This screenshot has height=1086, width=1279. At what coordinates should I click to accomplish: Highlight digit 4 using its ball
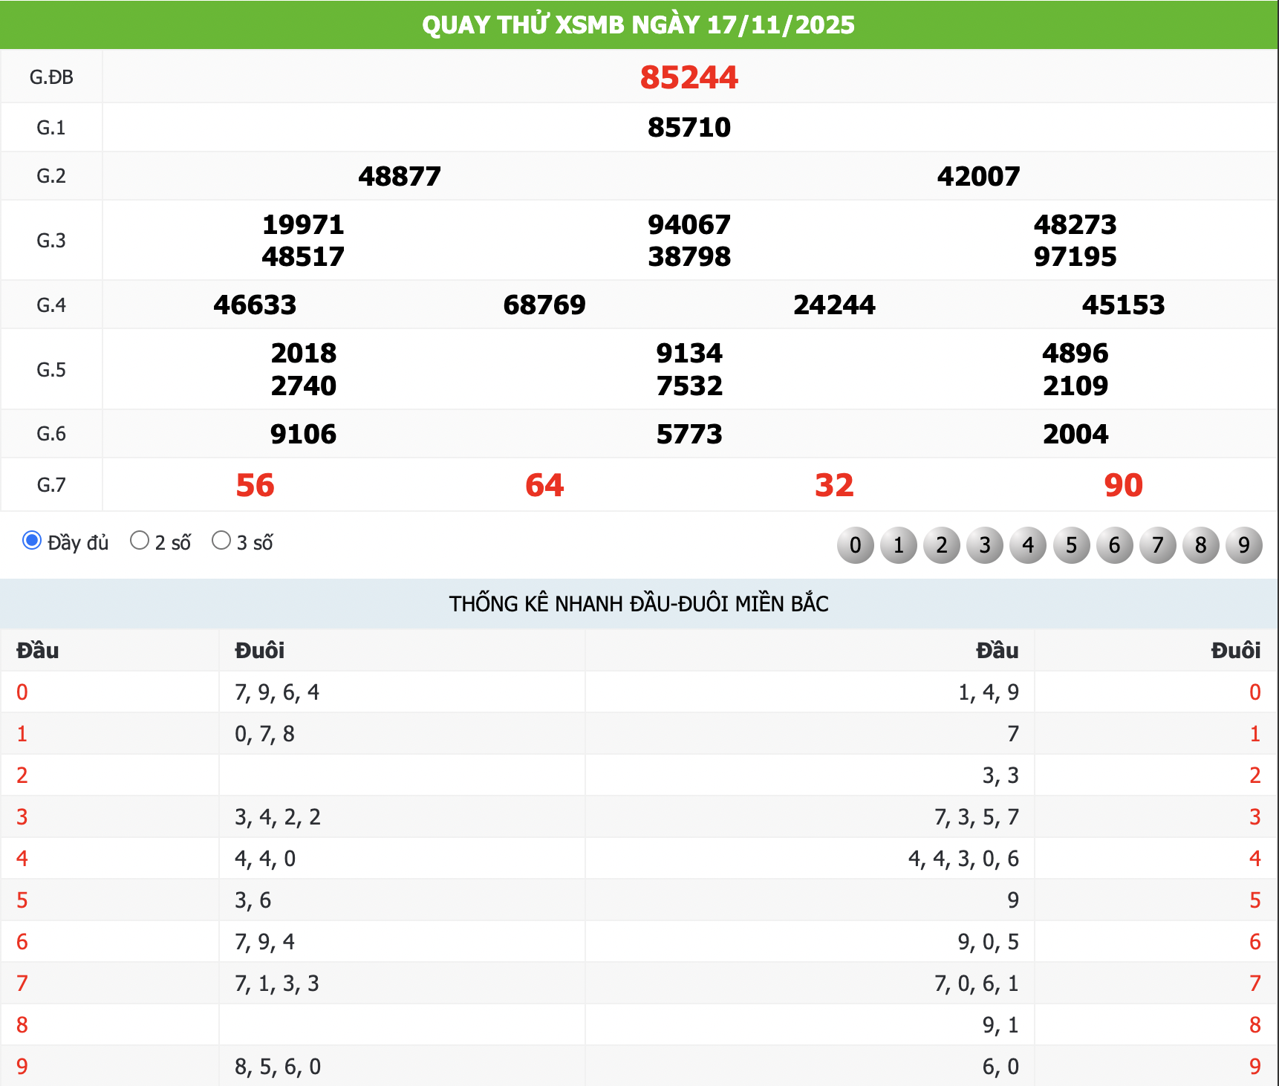1028,545
